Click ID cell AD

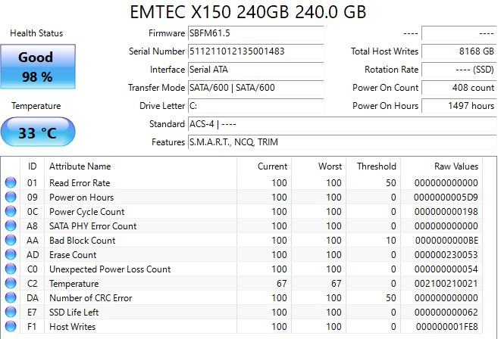(33, 255)
